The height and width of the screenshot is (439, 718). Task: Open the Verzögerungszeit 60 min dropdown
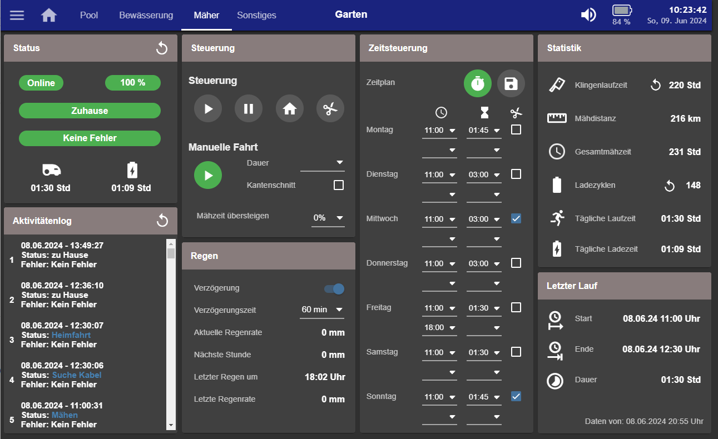[x=322, y=310]
